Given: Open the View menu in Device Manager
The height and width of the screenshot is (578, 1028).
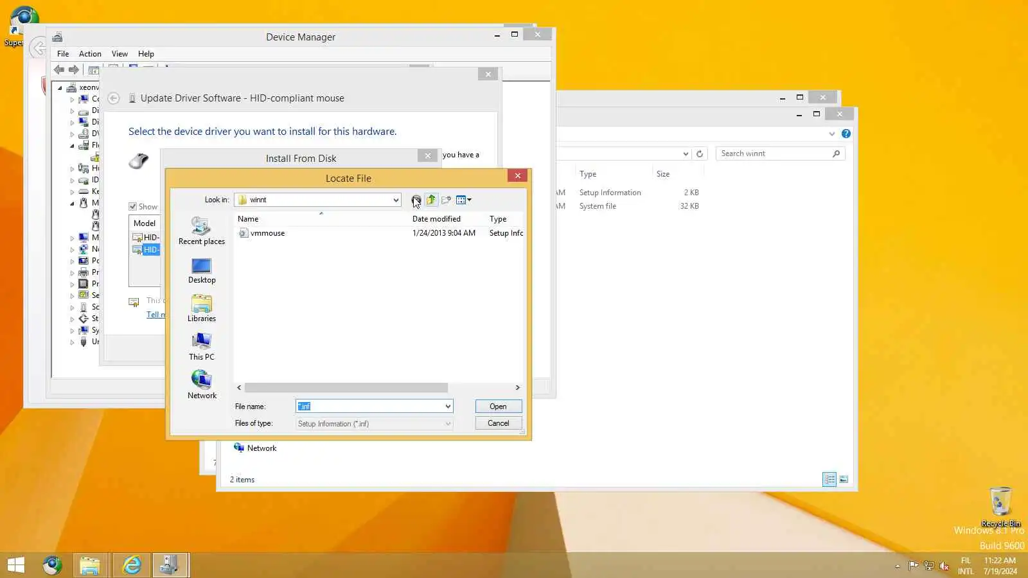Looking at the screenshot, I should pyautogui.click(x=120, y=54).
